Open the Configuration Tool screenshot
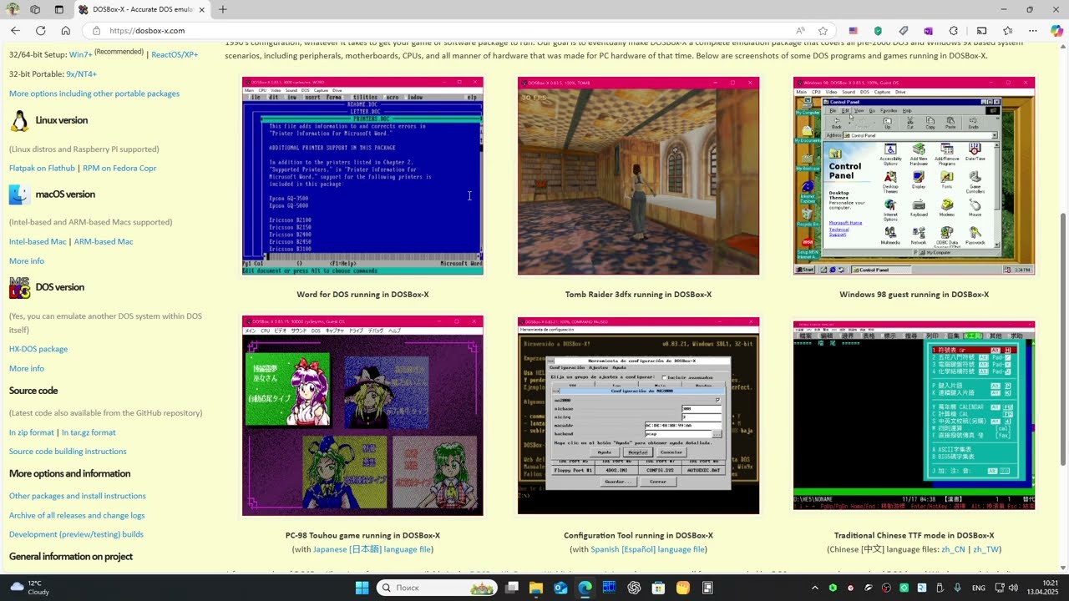This screenshot has height=601, width=1069. pos(638,416)
